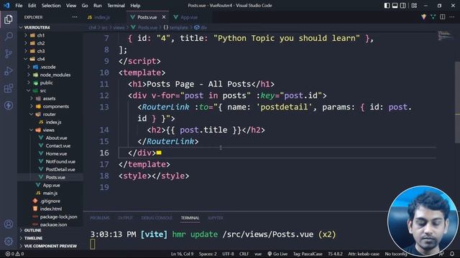Switch to the Debug Console panel tab
460x258 pixels.
157,218
